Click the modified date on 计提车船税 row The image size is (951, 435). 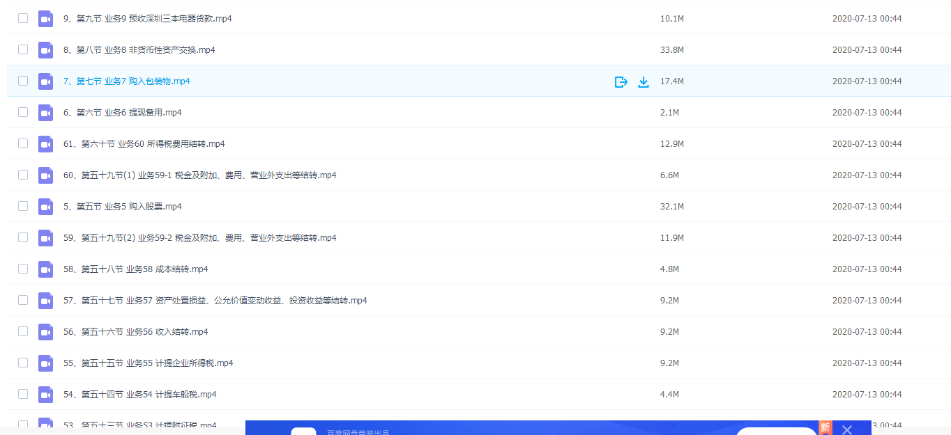[867, 395]
